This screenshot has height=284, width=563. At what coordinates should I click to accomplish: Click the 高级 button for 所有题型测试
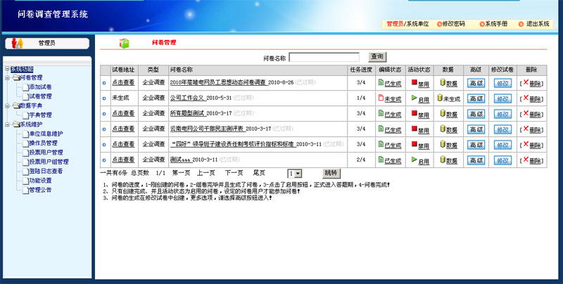tap(476, 113)
